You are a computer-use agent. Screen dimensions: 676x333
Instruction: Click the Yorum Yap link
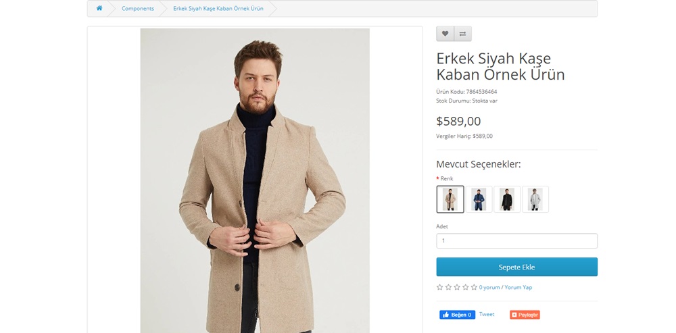[518, 287]
